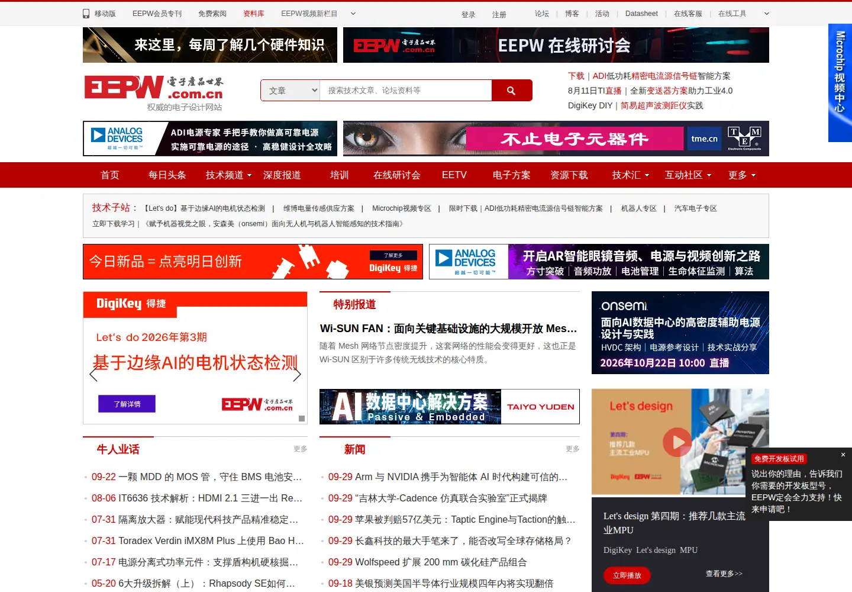Open the Taiyo Yuden AI data center banner

coord(450,407)
